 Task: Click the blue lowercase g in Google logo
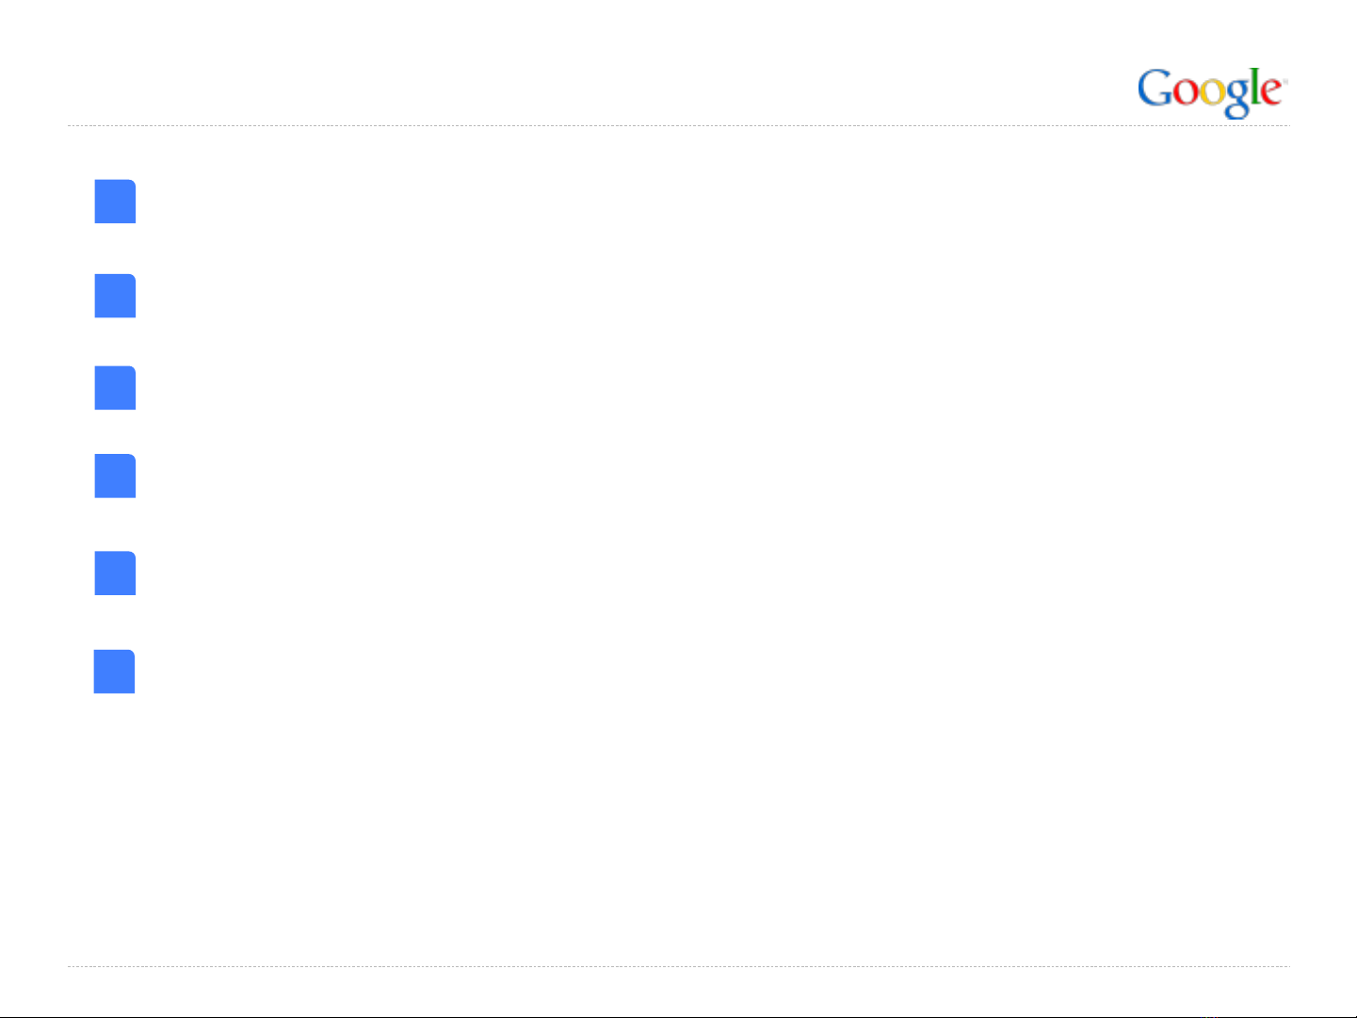pyautogui.click(x=1236, y=99)
